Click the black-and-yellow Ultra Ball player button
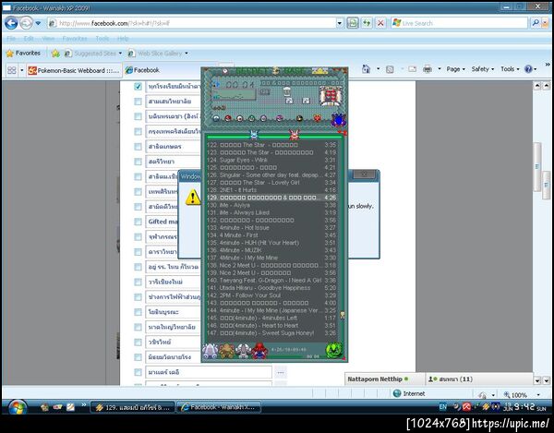The width and height of the screenshot is (554, 433). [299, 118]
